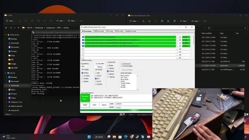Open Google Chrome from taskbar
Screen dimensions: 249x140
[x=132, y=136]
